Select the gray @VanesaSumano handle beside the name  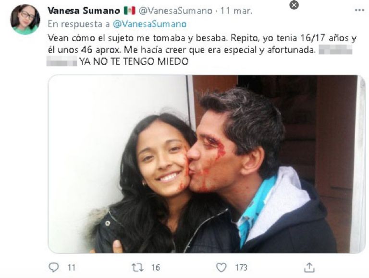[x=175, y=11]
